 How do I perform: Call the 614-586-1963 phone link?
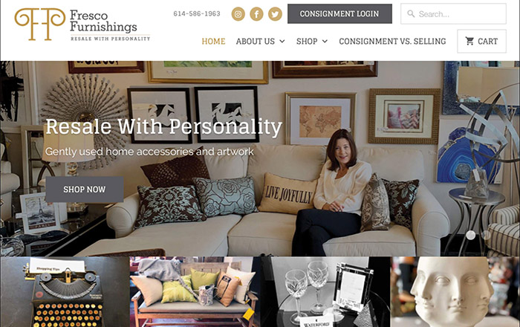pyautogui.click(x=197, y=13)
